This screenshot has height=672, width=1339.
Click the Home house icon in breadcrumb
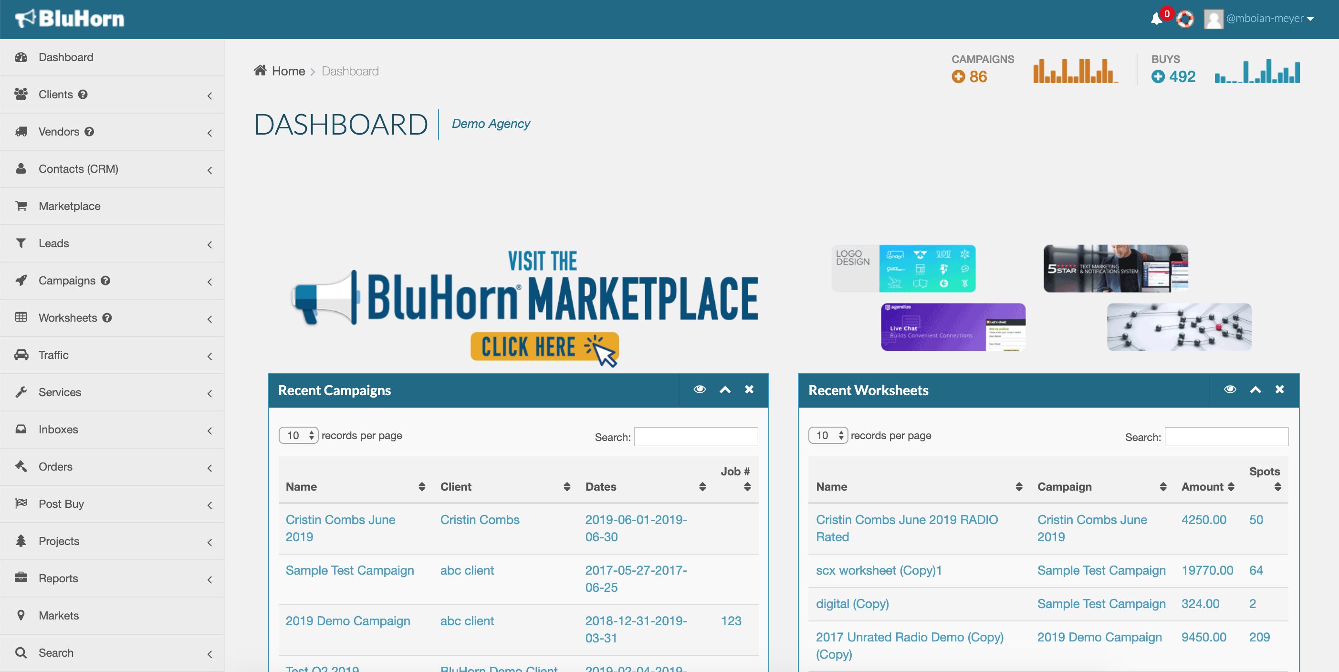click(260, 71)
